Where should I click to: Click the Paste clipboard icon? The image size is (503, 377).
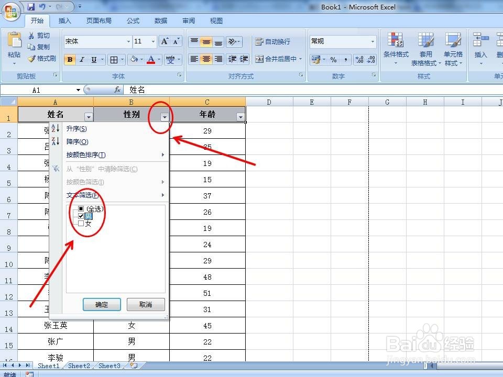click(x=14, y=40)
